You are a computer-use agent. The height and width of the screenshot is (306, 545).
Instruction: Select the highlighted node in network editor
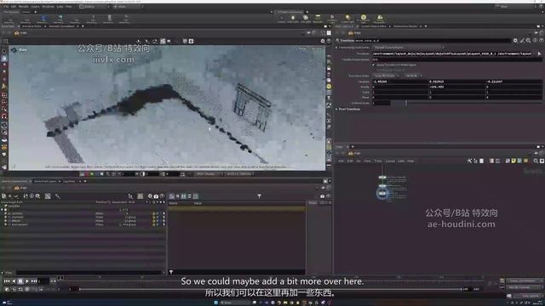(382, 193)
